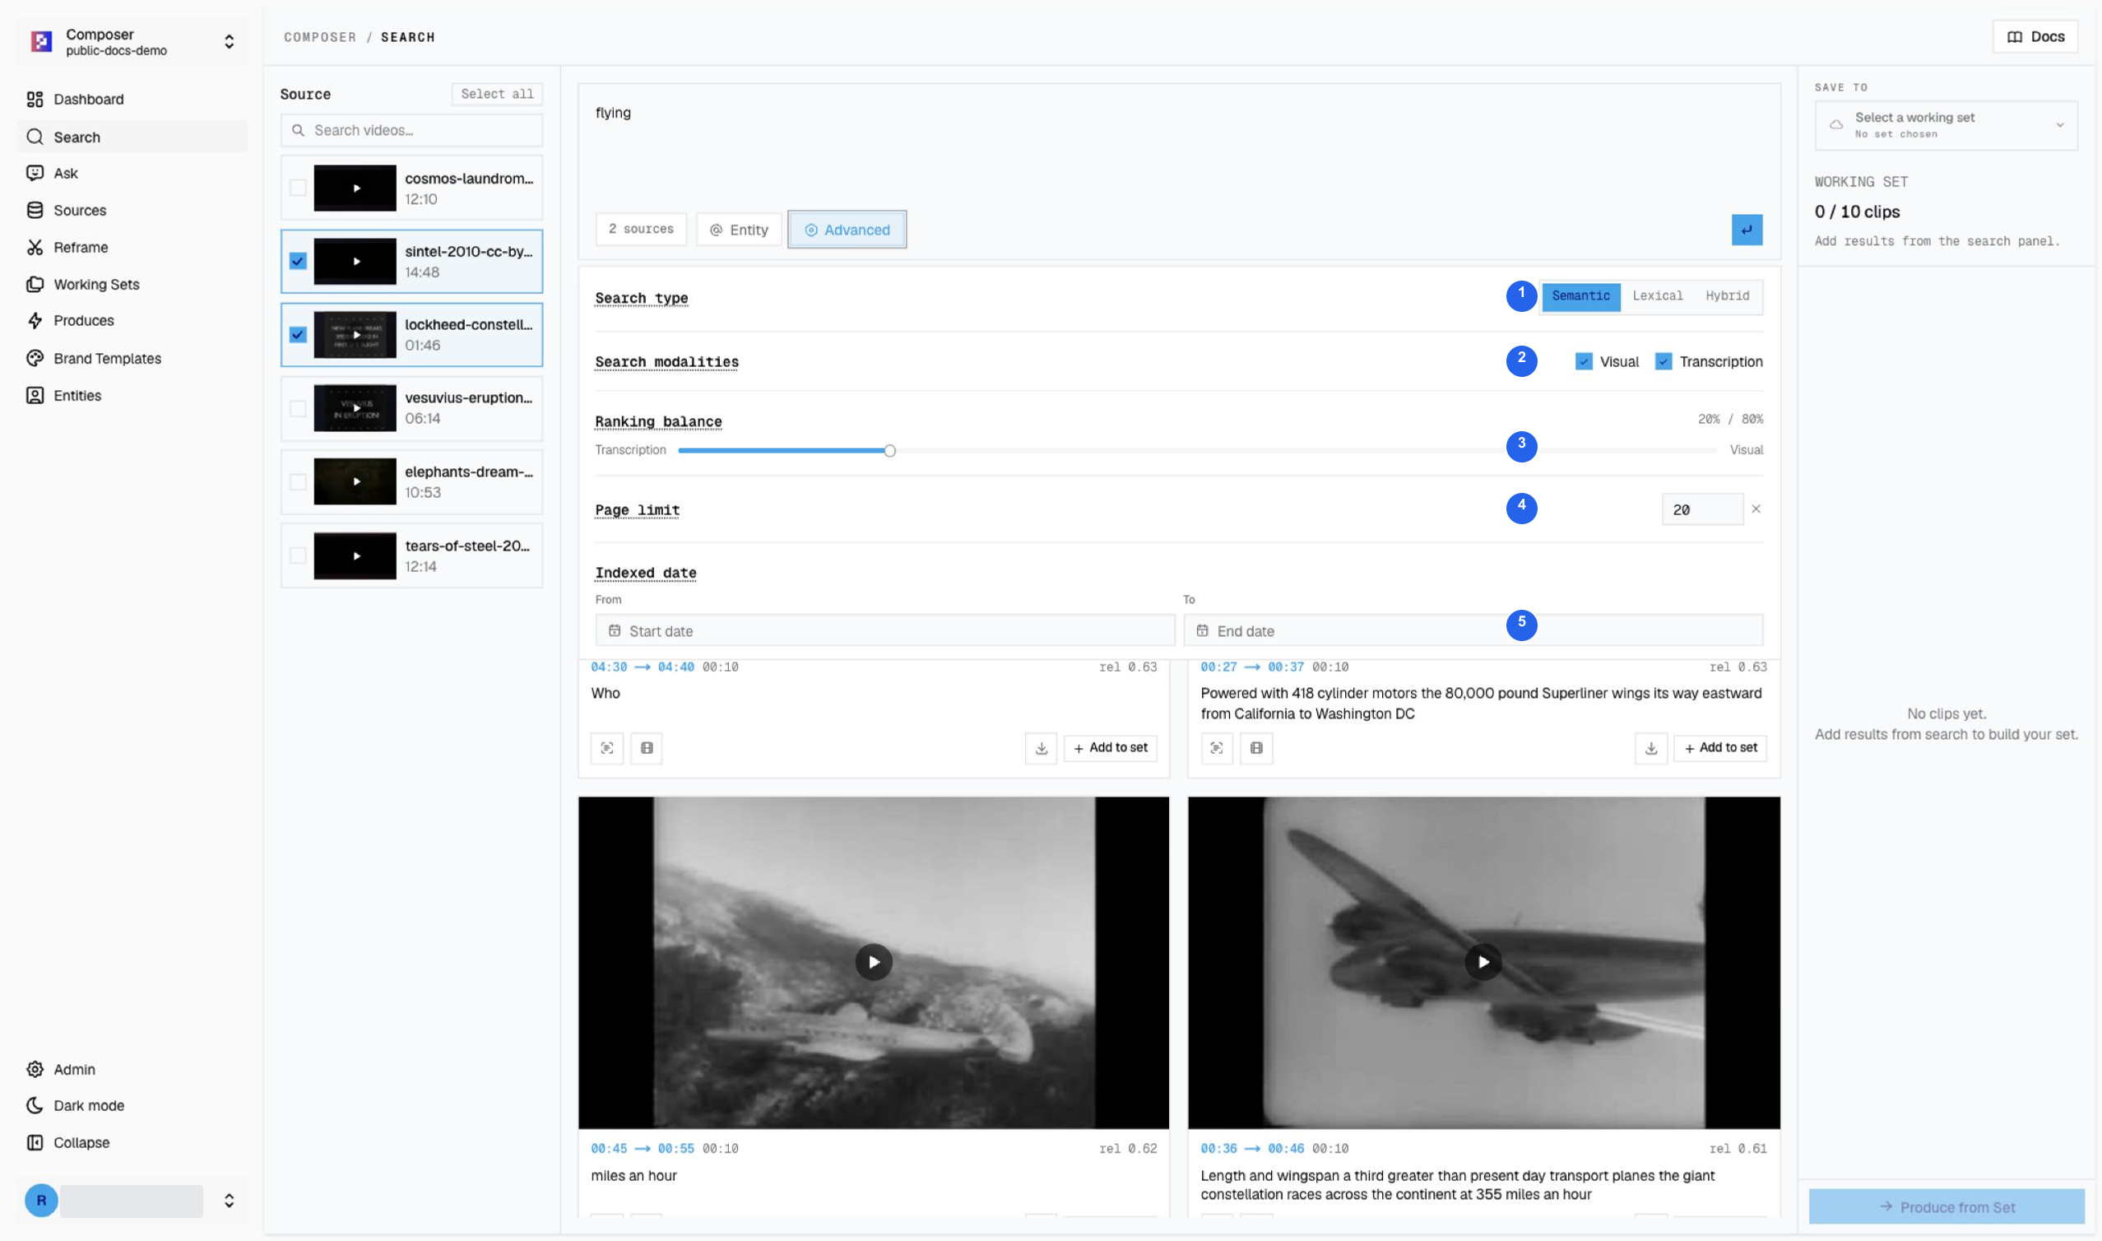Add the 'Who' clip to set
This screenshot has width=2102, height=1241.
point(1110,747)
